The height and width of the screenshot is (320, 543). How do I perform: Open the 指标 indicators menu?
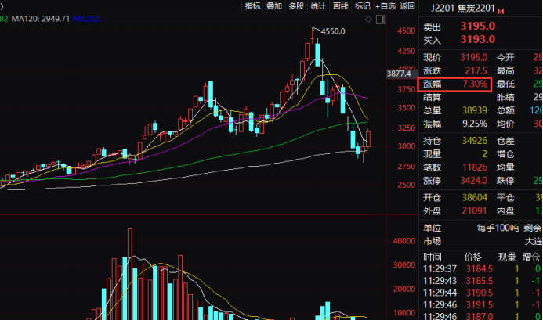(252, 6)
